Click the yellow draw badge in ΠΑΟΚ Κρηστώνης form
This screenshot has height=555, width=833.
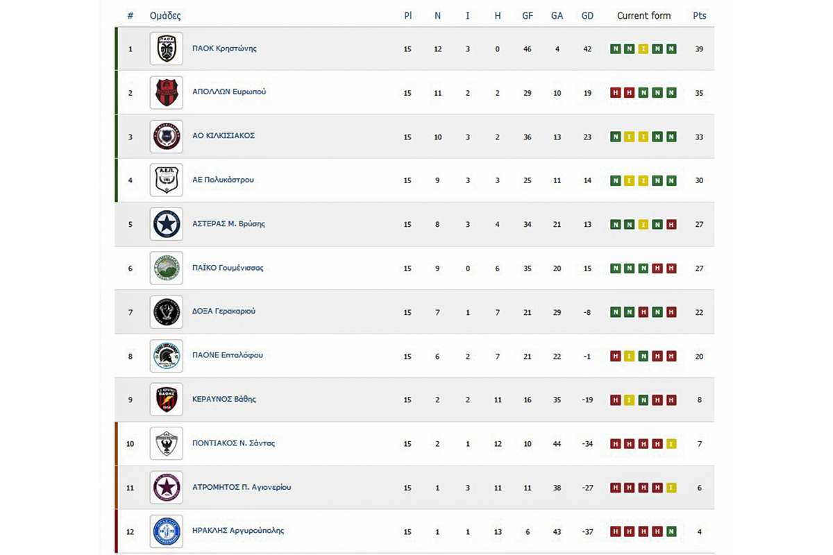[643, 49]
